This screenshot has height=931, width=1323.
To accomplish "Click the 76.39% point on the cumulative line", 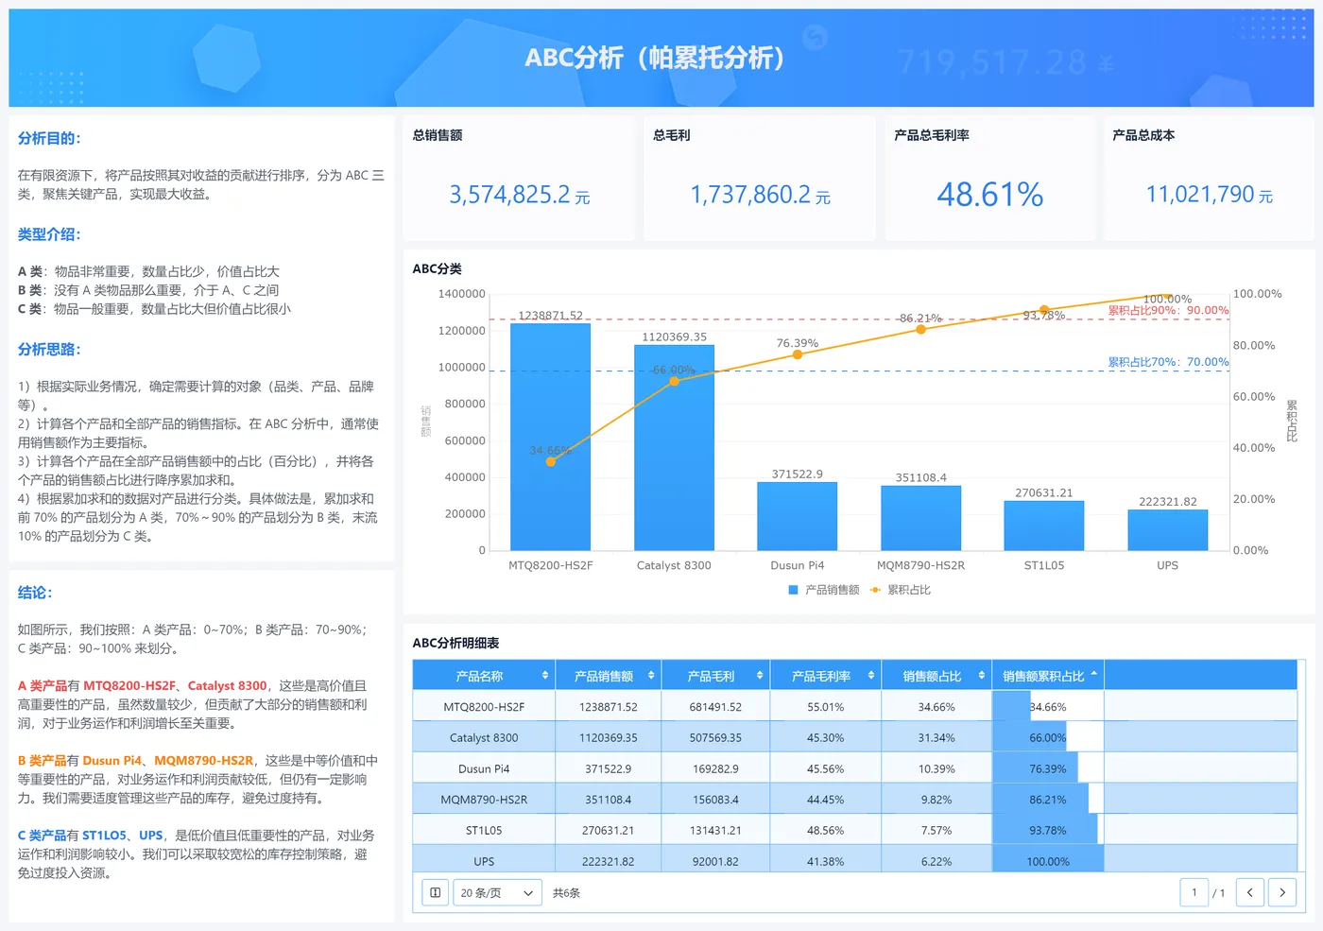I will tap(798, 354).
